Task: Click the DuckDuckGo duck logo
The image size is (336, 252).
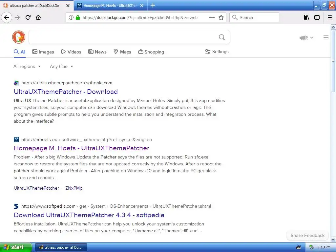Action: 19,37
